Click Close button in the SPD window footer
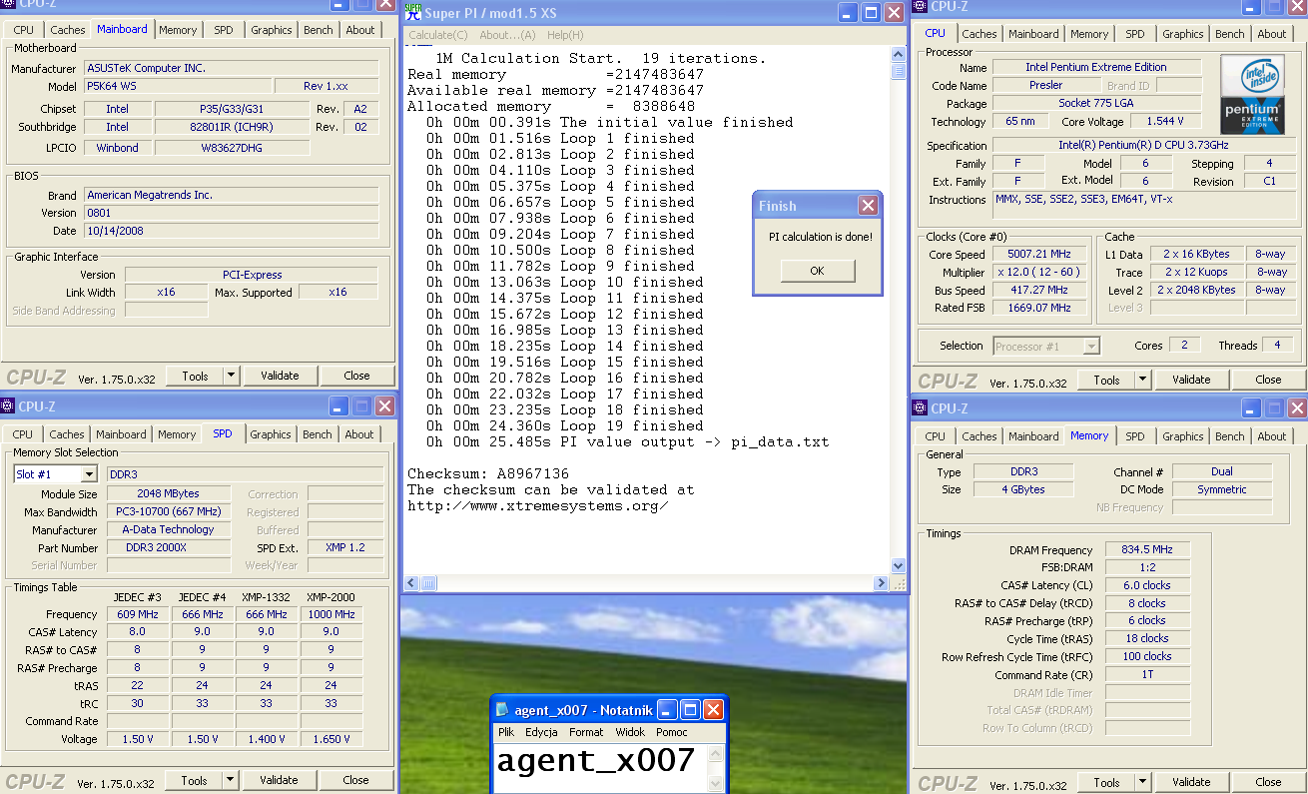The width and height of the screenshot is (1308, 794). tap(355, 780)
